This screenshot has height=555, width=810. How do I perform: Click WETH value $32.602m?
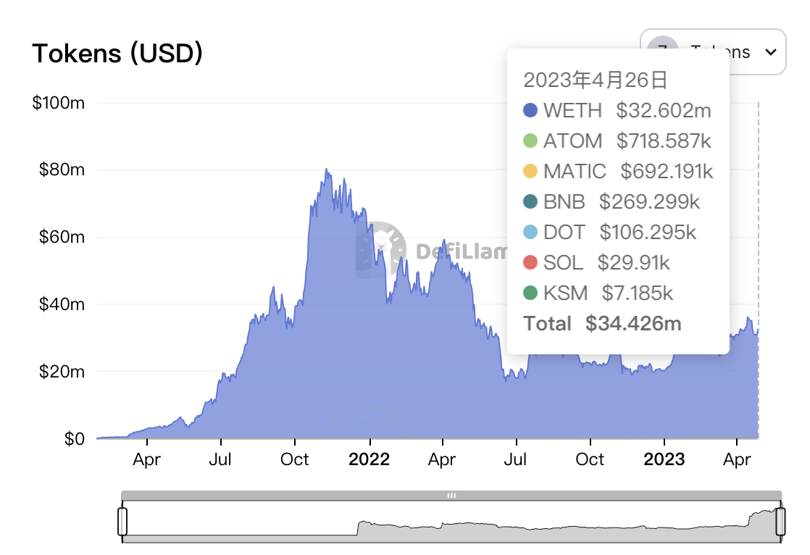664,111
